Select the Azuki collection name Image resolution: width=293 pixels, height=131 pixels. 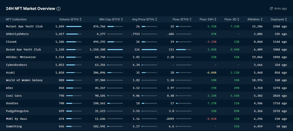[10, 73]
